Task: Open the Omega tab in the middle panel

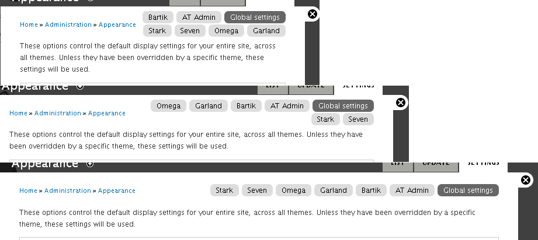Action: point(169,106)
